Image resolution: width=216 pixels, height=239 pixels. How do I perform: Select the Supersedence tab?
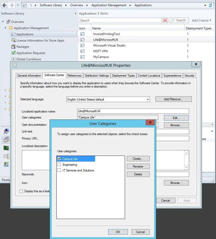coord(172,76)
